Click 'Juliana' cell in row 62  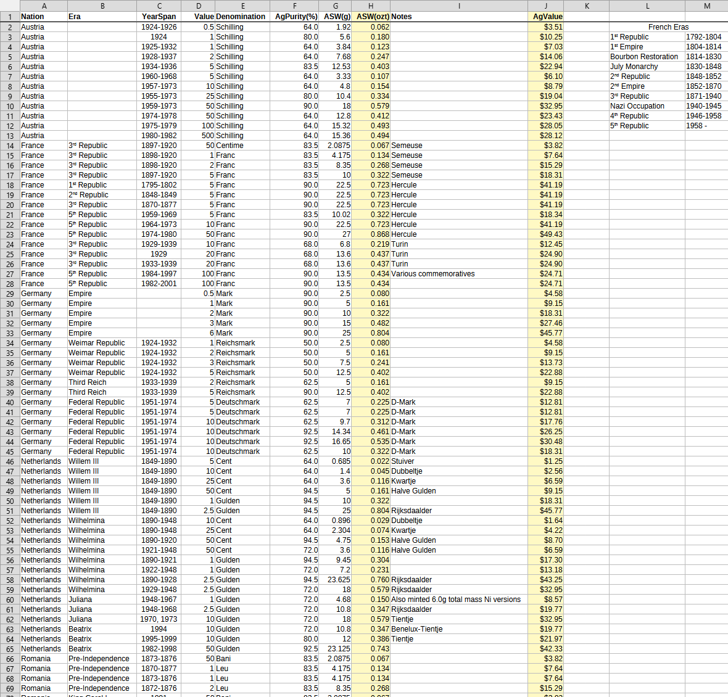[x=102, y=619]
